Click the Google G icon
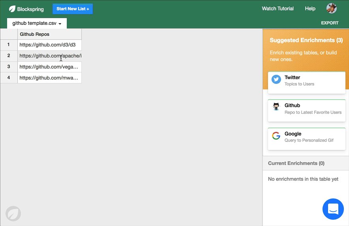 (x=276, y=136)
